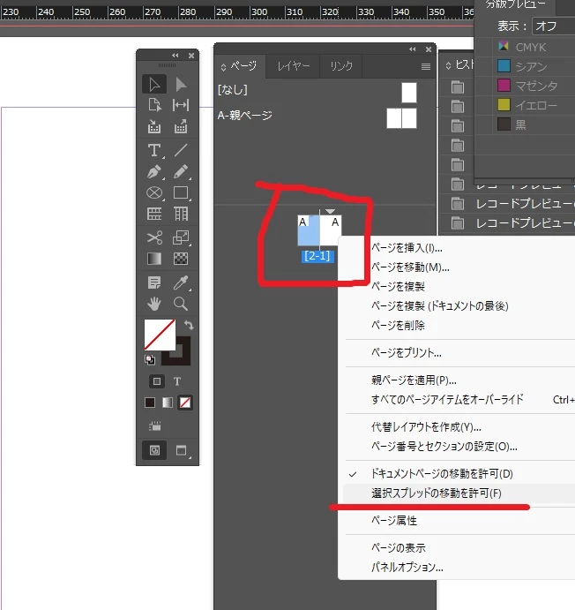Screen dimensions: 575x610
Task: Open screen mode Preview options
Action: point(182,450)
